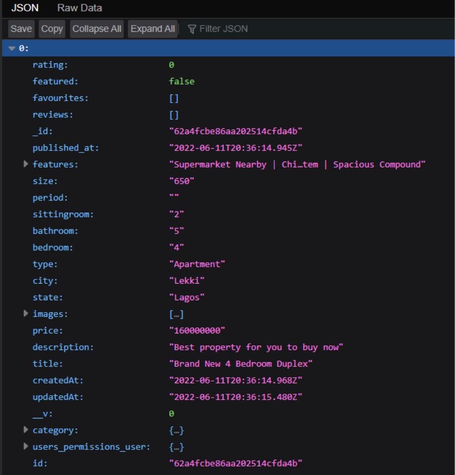Select the type key
Image resolution: width=455 pixels, height=475 pixels.
coord(45,264)
